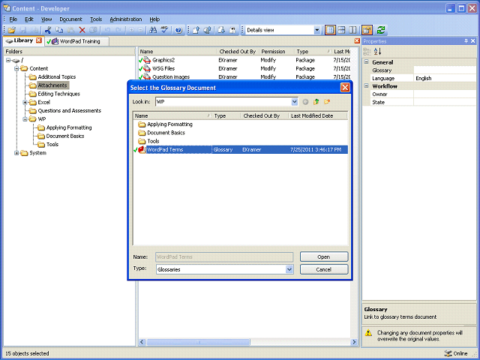Click the pin icon on Properties pane
This screenshot has height=360, width=480.
466,41
